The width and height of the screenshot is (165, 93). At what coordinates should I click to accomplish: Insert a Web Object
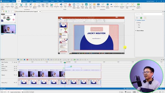click(x=74, y=6)
